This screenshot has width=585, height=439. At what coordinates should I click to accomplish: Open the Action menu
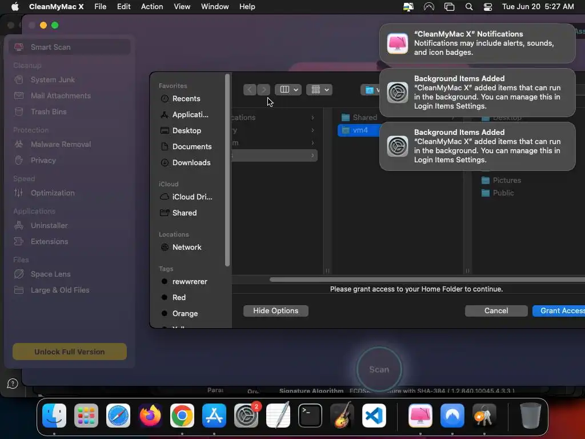(x=152, y=7)
